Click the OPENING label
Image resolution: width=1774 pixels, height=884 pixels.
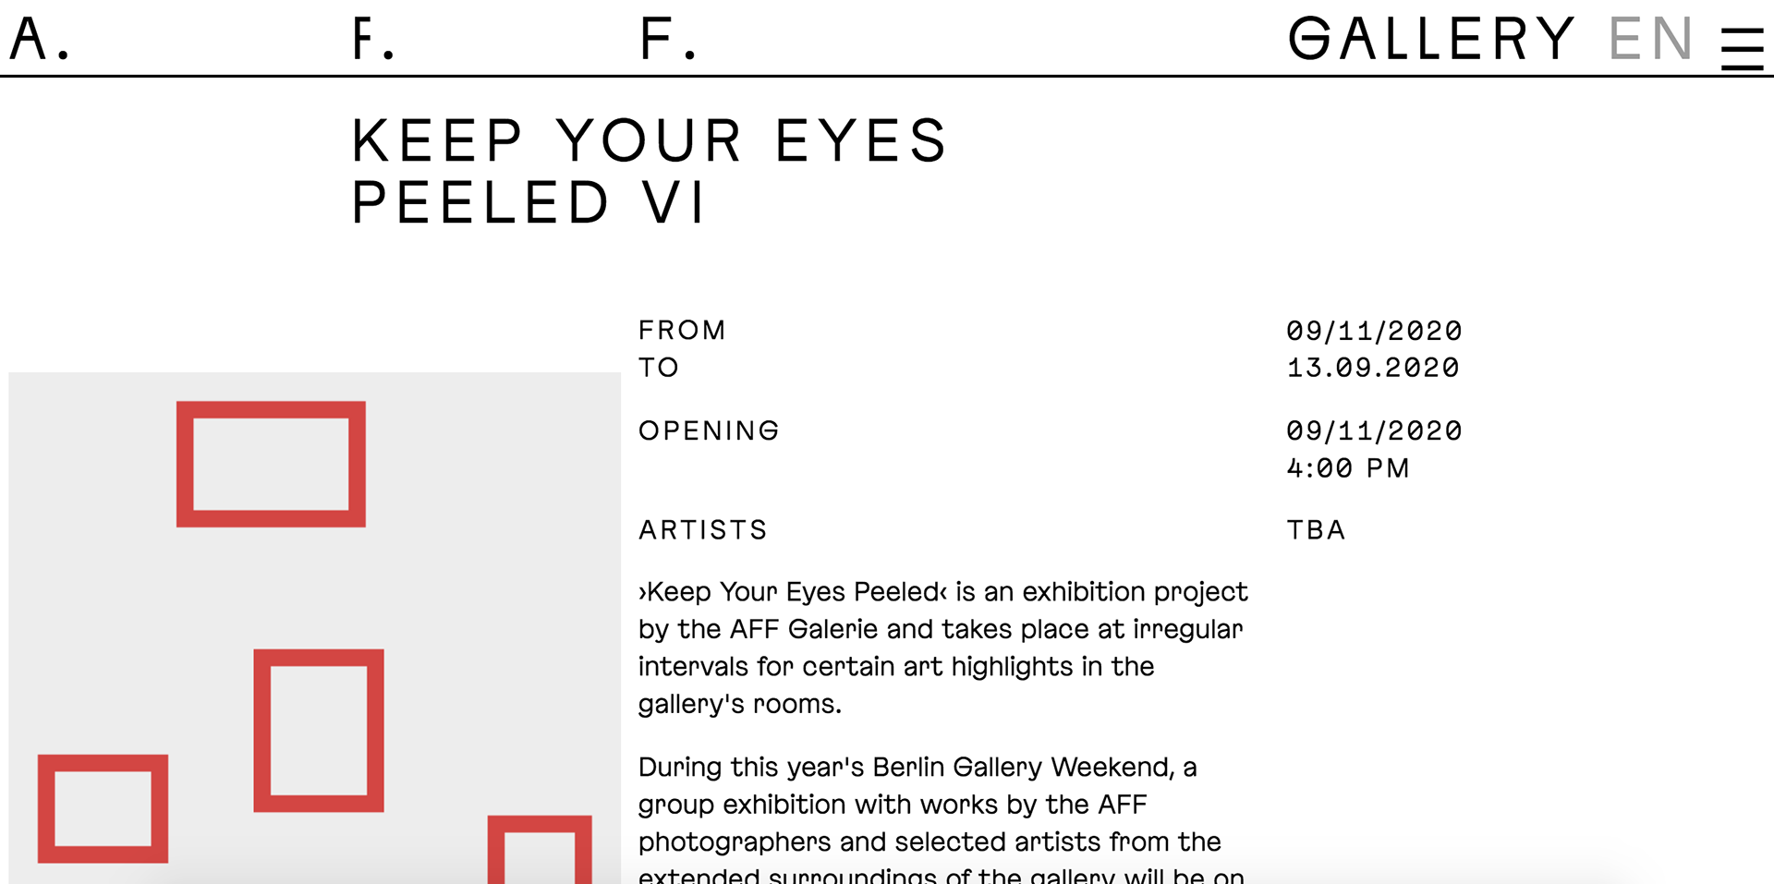click(x=709, y=431)
